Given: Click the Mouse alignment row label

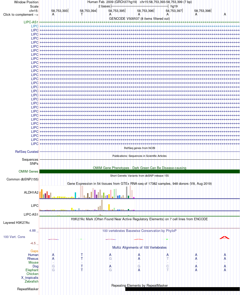Looking at the screenshot, I should point(33,263).
